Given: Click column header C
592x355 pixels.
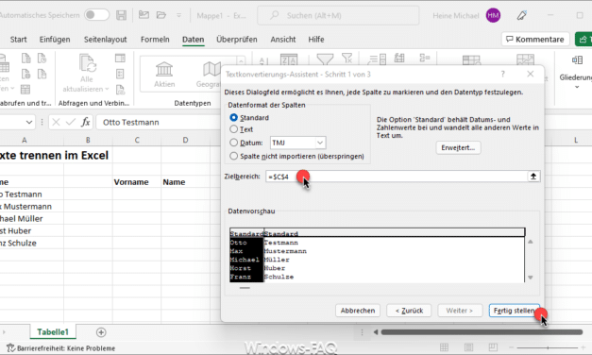Looking at the screenshot, I should coord(137,140).
